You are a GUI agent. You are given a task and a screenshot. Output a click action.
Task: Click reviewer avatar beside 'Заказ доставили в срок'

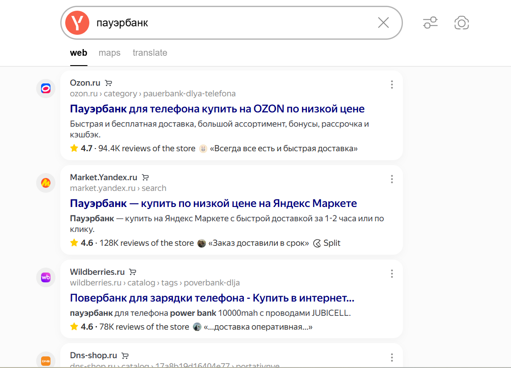(x=202, y=244)
